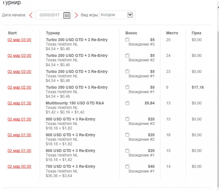Open the calendar date picker icon
Image resolution: width=219 pixels, height=190 pixels.
coord(67,15)
